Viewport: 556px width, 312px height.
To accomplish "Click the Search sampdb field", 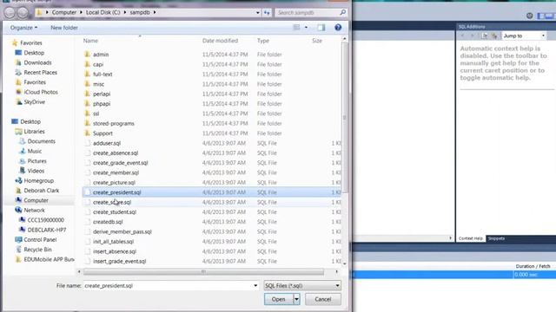I will tap(307, 12).
